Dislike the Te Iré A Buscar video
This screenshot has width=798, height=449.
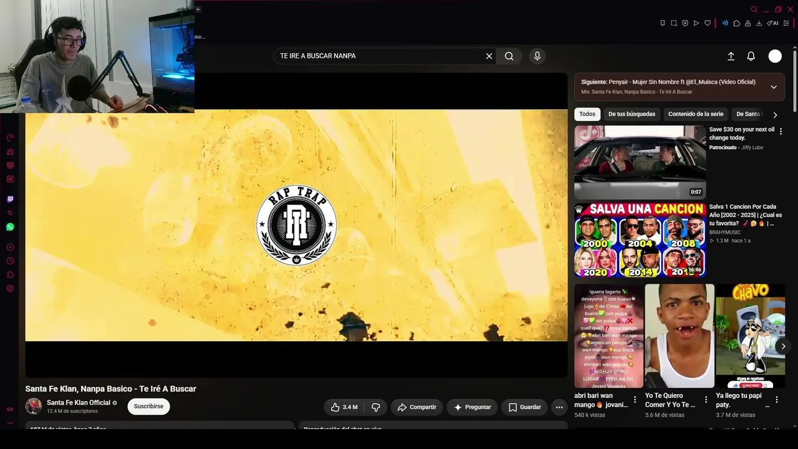coord(375,407)
